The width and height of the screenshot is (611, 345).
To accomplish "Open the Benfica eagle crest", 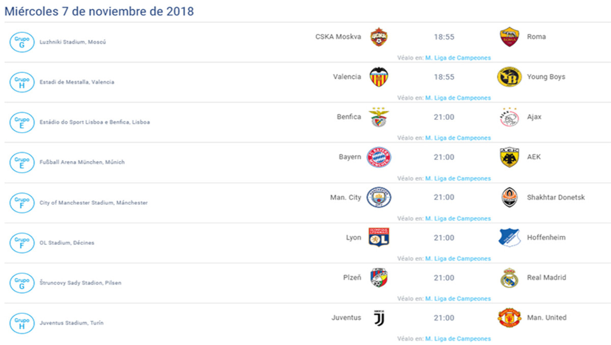I will [x=379, y=117].
